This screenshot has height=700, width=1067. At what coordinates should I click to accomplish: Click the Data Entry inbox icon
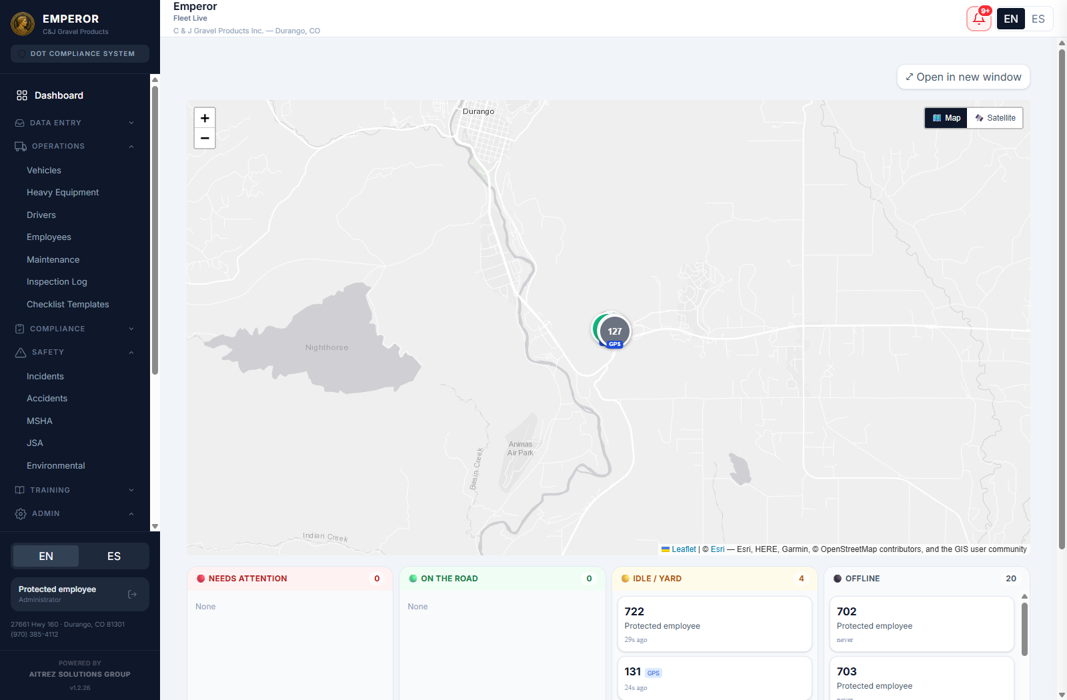[20, 123]
